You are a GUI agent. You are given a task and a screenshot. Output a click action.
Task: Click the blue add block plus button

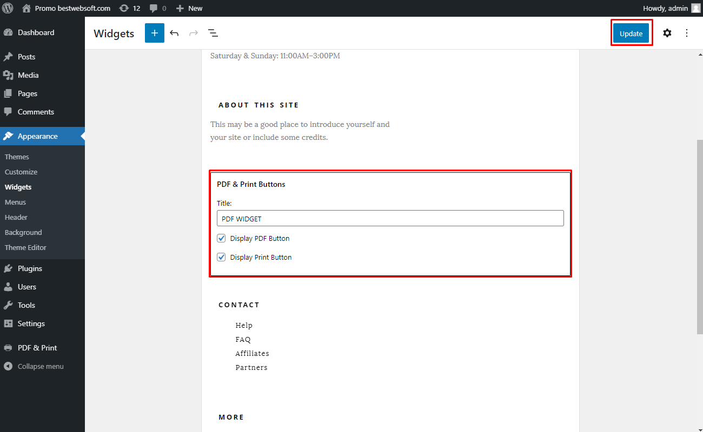pyautogui.click(x=154, y=33)
